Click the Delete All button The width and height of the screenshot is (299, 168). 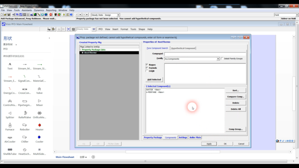235,109
